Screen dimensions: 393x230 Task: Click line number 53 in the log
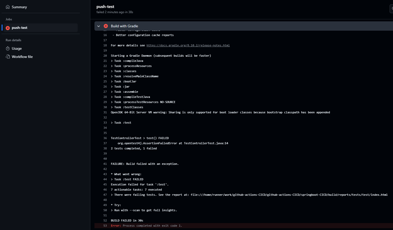(105, 226)
